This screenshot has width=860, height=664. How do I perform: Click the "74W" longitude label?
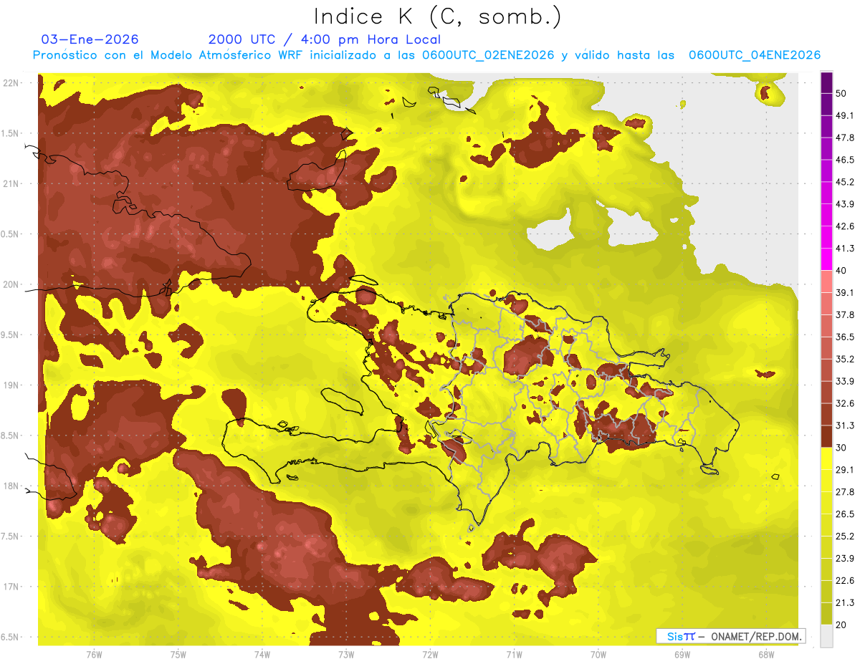click(x=262, y=655)
